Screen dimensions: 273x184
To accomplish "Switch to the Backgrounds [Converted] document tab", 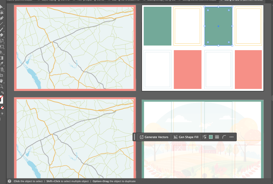I will point(198,1).
